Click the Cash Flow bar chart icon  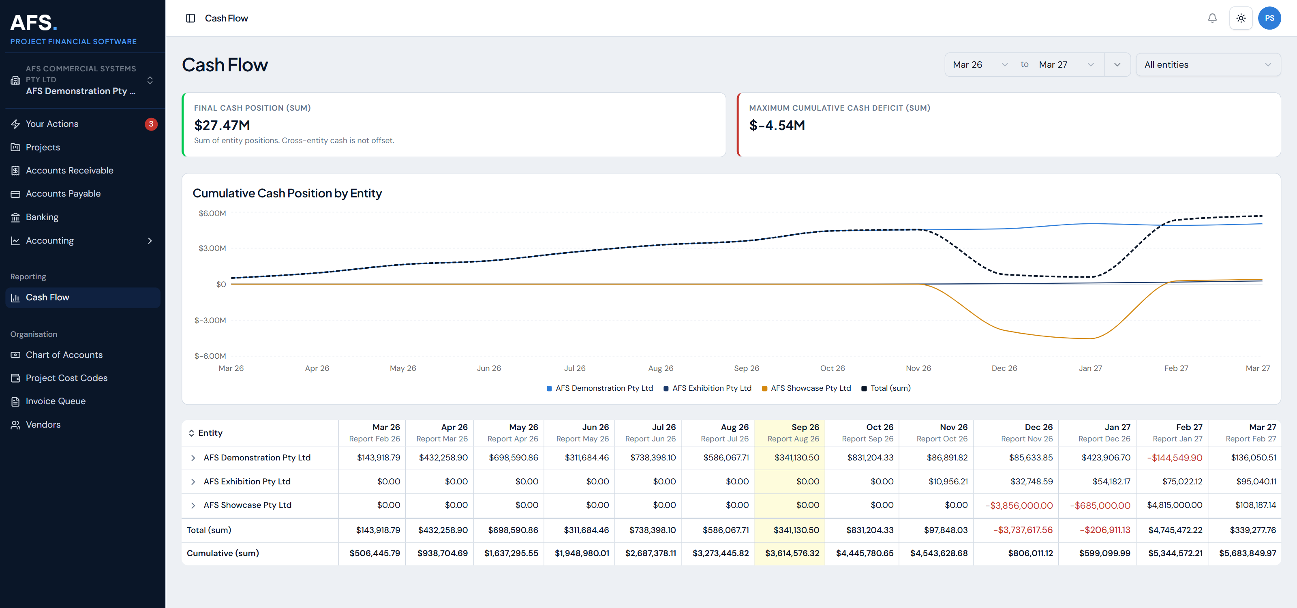16,298
